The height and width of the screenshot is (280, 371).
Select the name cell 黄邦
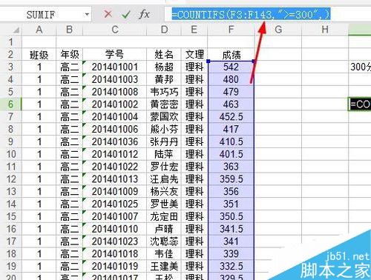click(164, 79)
